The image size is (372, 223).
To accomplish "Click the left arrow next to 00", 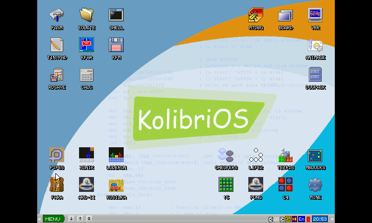I will 271,219.
